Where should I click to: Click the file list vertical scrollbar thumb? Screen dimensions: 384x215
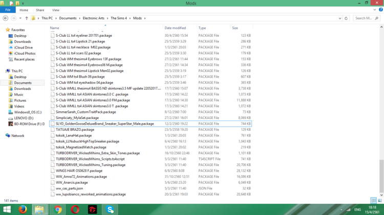(381, 176)
